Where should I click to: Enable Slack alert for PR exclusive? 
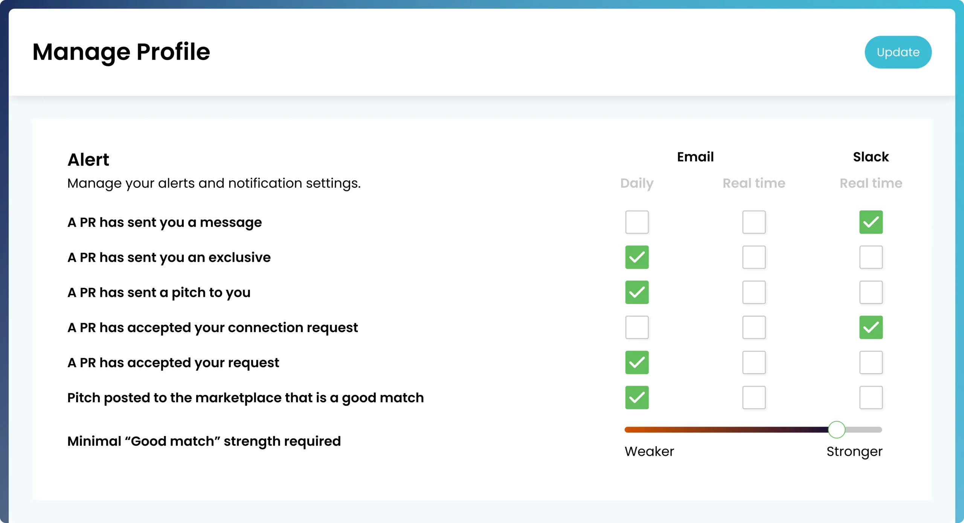pos(871,257)
